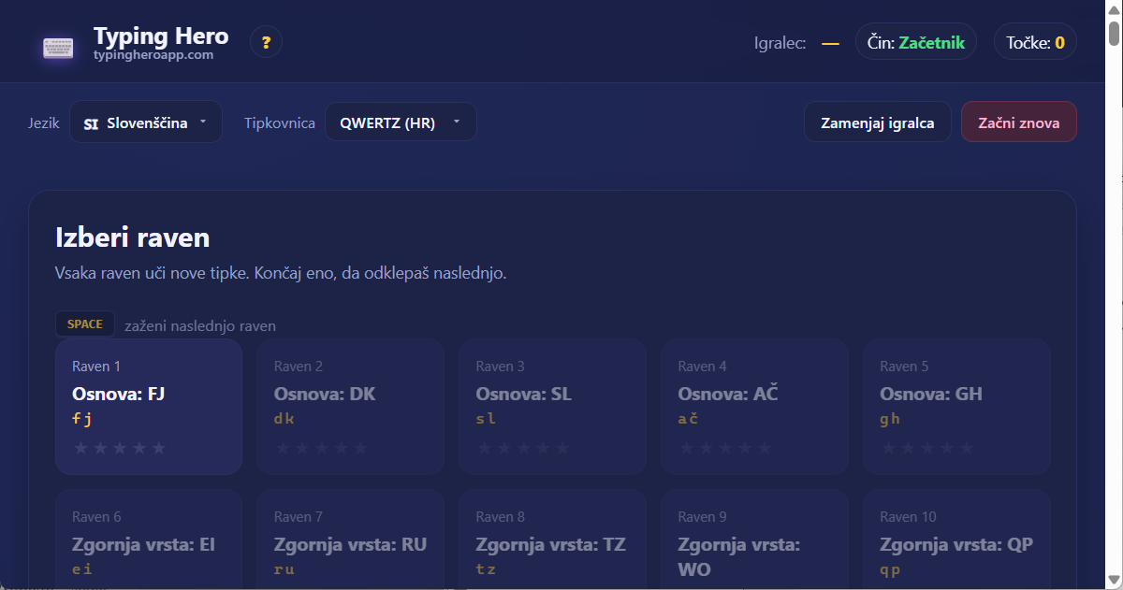
Task: Select Raven 5 Osnova: GH card
Action: 956,407
